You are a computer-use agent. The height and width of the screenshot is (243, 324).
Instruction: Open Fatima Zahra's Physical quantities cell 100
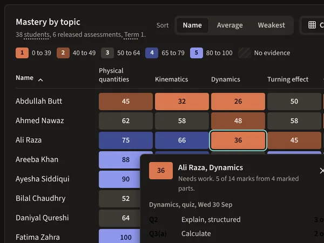coord(119,236)
